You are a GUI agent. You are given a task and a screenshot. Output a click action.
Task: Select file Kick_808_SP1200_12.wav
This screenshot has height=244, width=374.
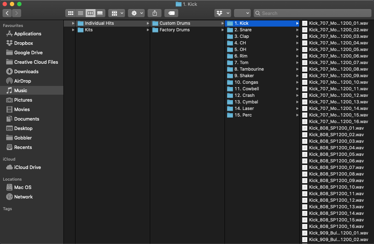click(337, 200)
